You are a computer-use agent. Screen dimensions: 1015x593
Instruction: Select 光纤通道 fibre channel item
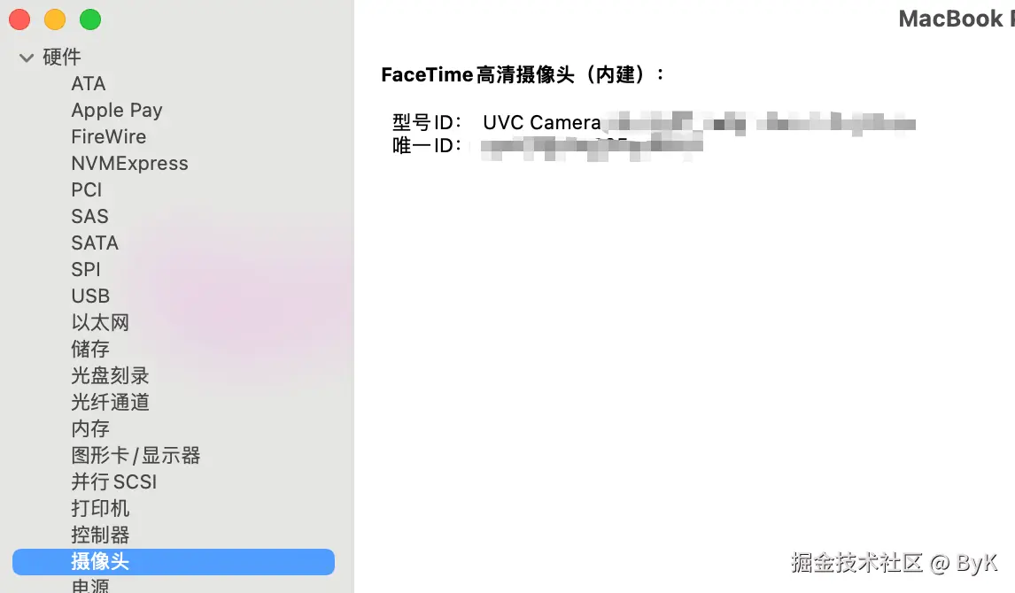[110, 402]
